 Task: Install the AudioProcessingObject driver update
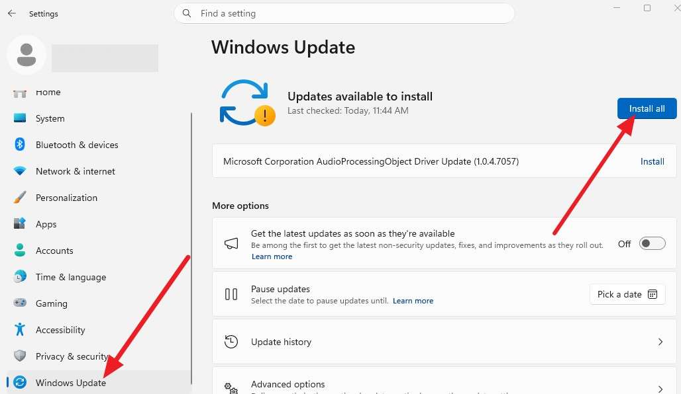(652, 161)
